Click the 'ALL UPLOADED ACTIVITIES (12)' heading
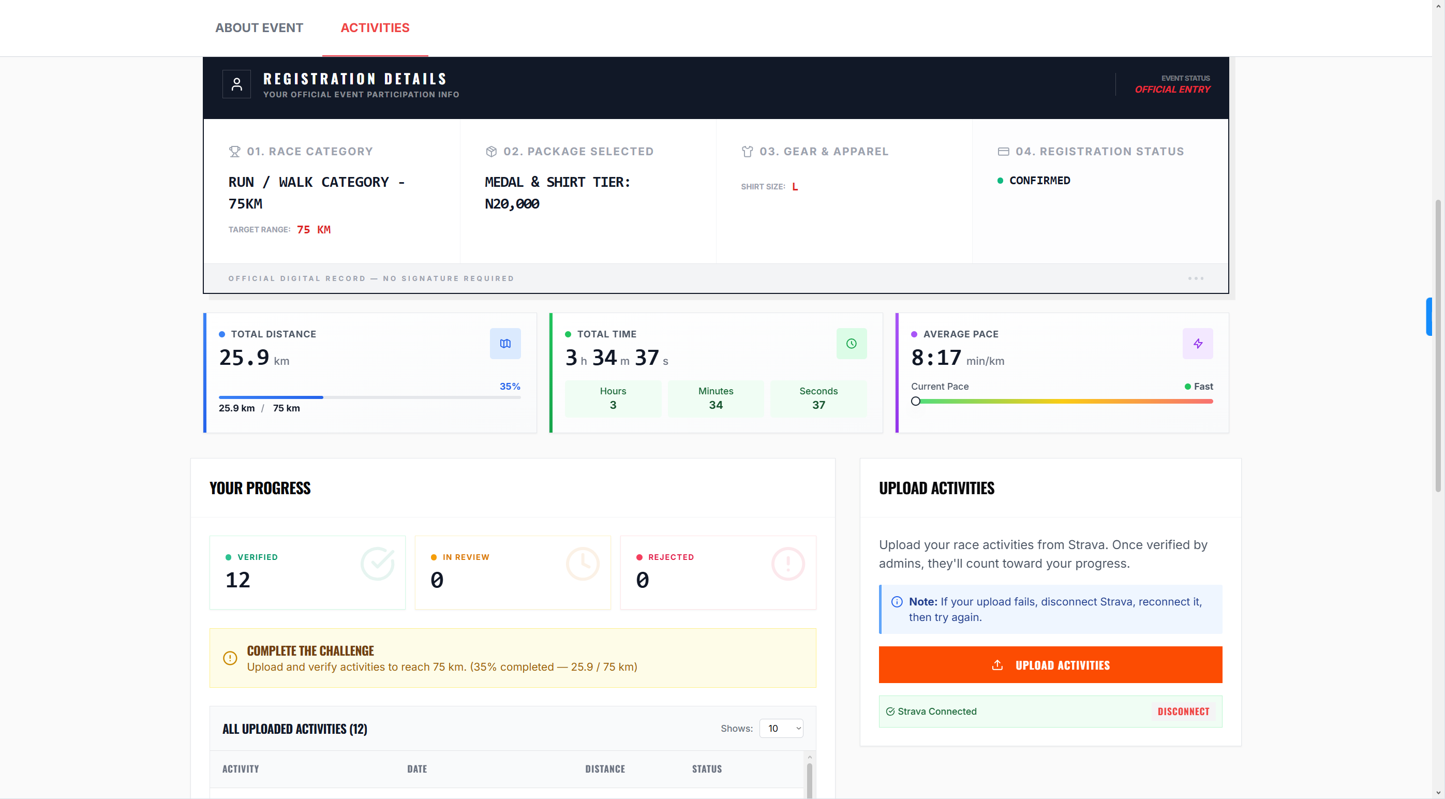The width and height of the screenshot is (1445, 799). (x=294, y=729)
